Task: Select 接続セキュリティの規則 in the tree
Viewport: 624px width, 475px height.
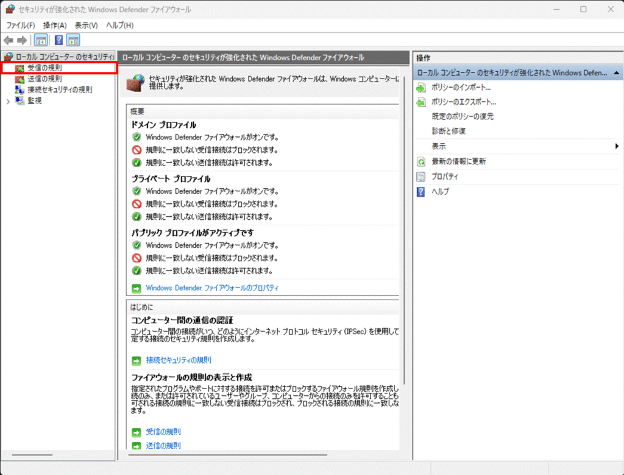Action: (60, 90)
